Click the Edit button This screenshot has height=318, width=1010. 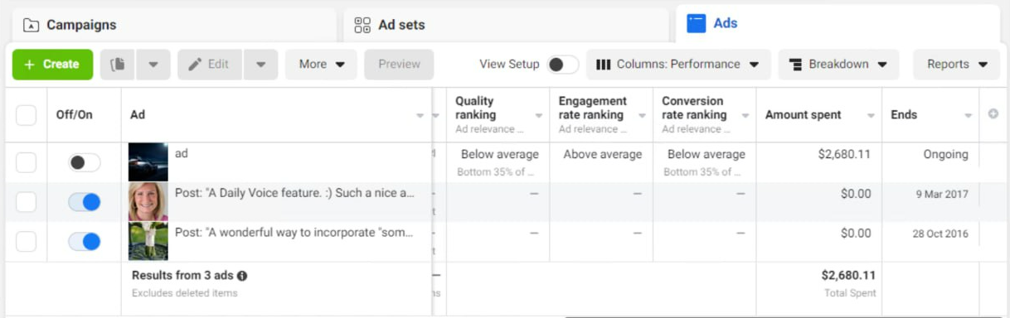tap(209, 64)
